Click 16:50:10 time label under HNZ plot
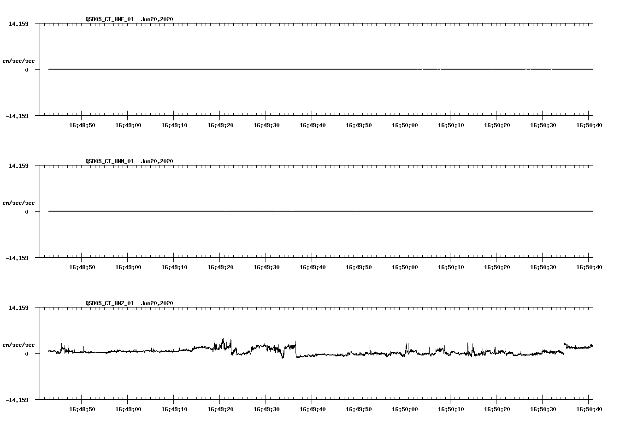This screenshot has width=626, height=426. click(x=451, y=409)
